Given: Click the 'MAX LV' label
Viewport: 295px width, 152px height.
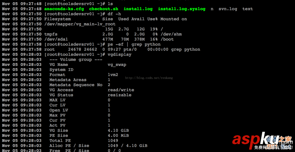Looking at the screenshot, I should (x=58, y=100).
